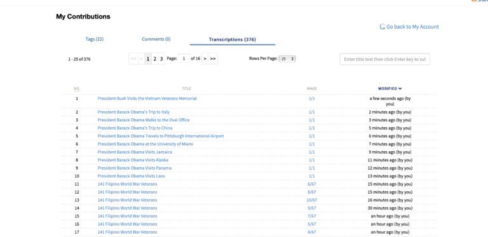Screen dimensions: 488x237
Task: Open President Barack Obama Visits Laos
Action: (132, 177)
